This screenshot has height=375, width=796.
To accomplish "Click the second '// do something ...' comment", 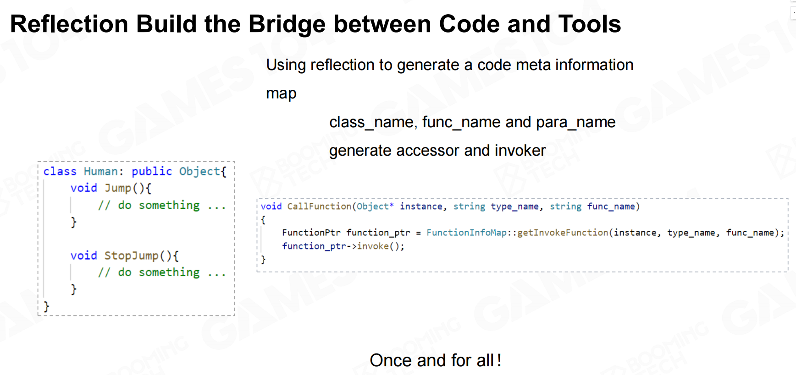I will [x=161, y=272].
